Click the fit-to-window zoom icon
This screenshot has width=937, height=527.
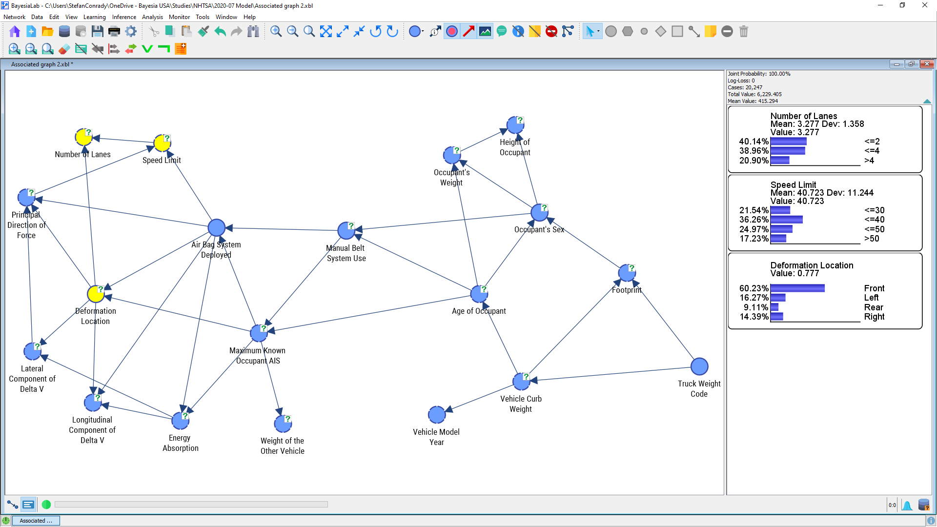pyautogui.click(x=326, y=32)
